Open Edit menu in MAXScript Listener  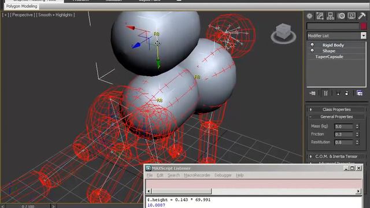160,175
